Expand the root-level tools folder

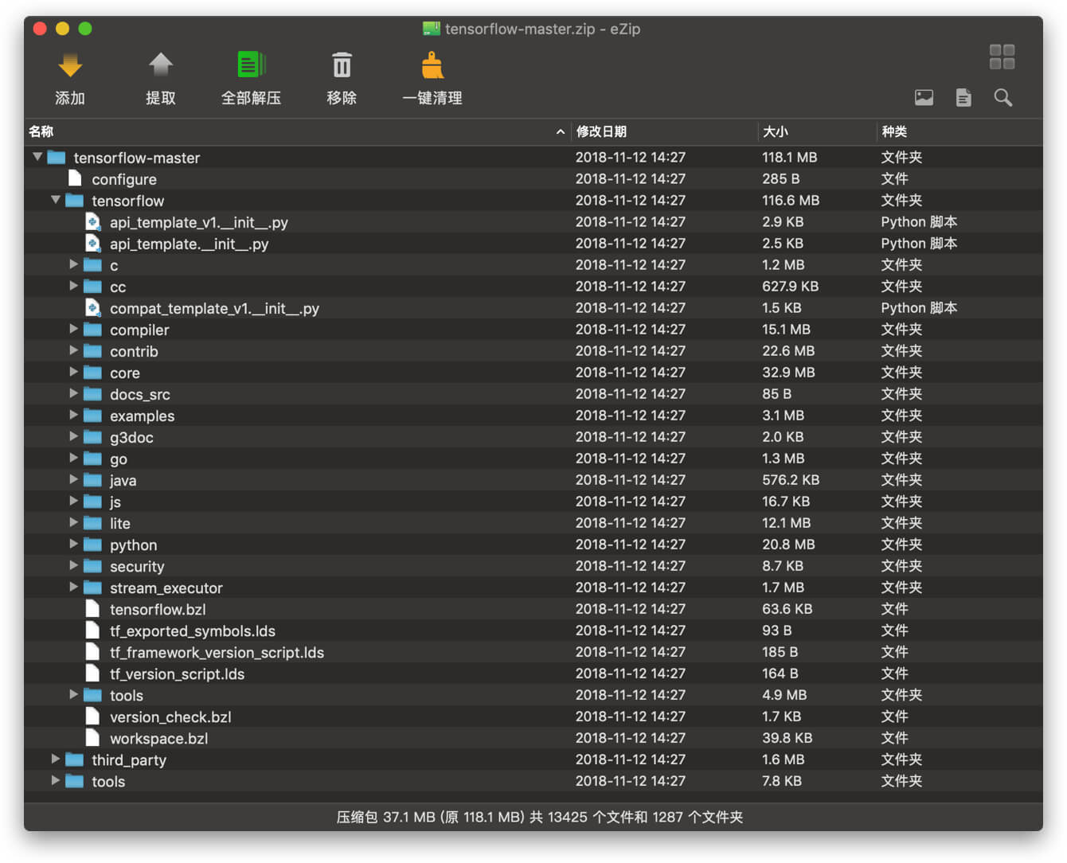pyautogui.click(x=56, y=780)
